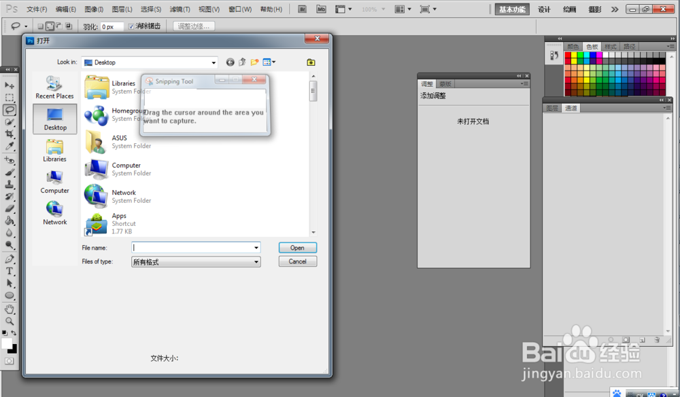This screenshot has height=397, width=680.
Task: Select the History Brush tool
Action: [9, 197]
